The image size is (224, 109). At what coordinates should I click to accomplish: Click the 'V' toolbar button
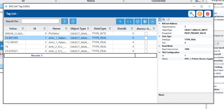(x=120, y=22)
